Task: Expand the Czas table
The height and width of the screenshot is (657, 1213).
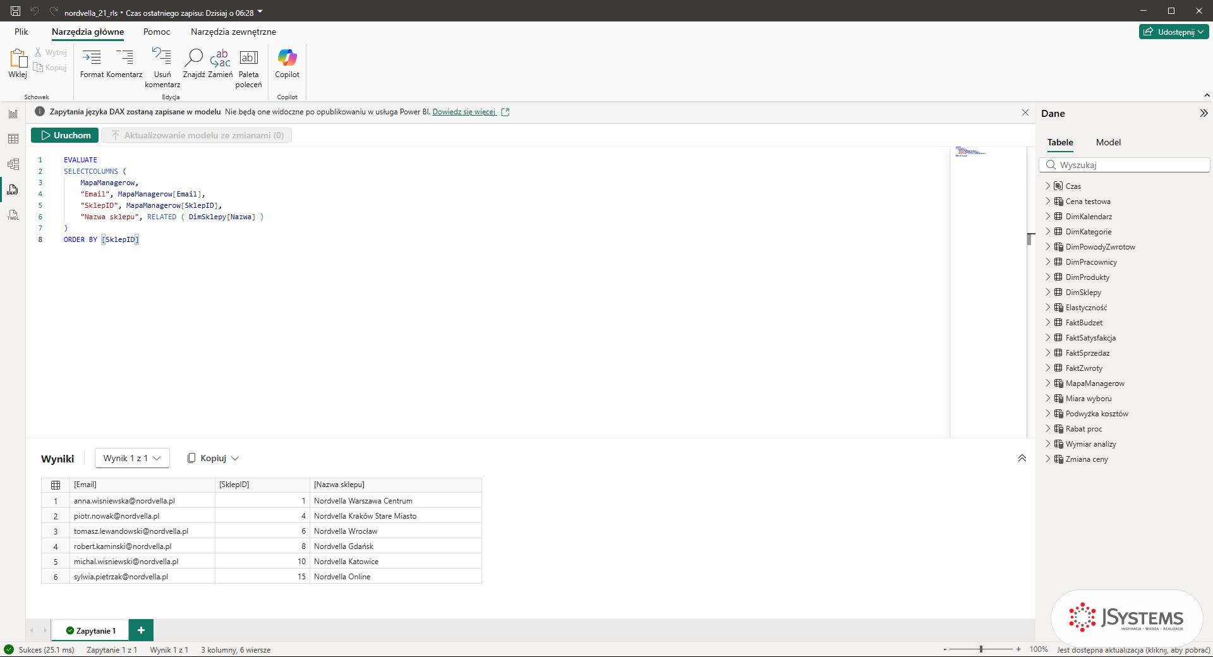Action: [1047, 186]
